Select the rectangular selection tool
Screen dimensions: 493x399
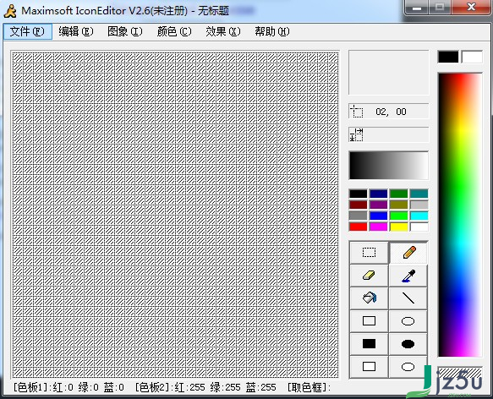369,253
